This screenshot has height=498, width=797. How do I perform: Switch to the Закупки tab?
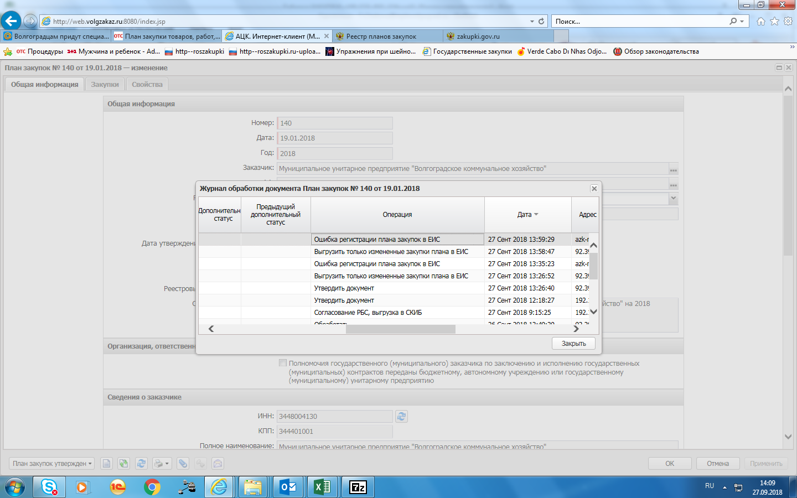point(105,85)
